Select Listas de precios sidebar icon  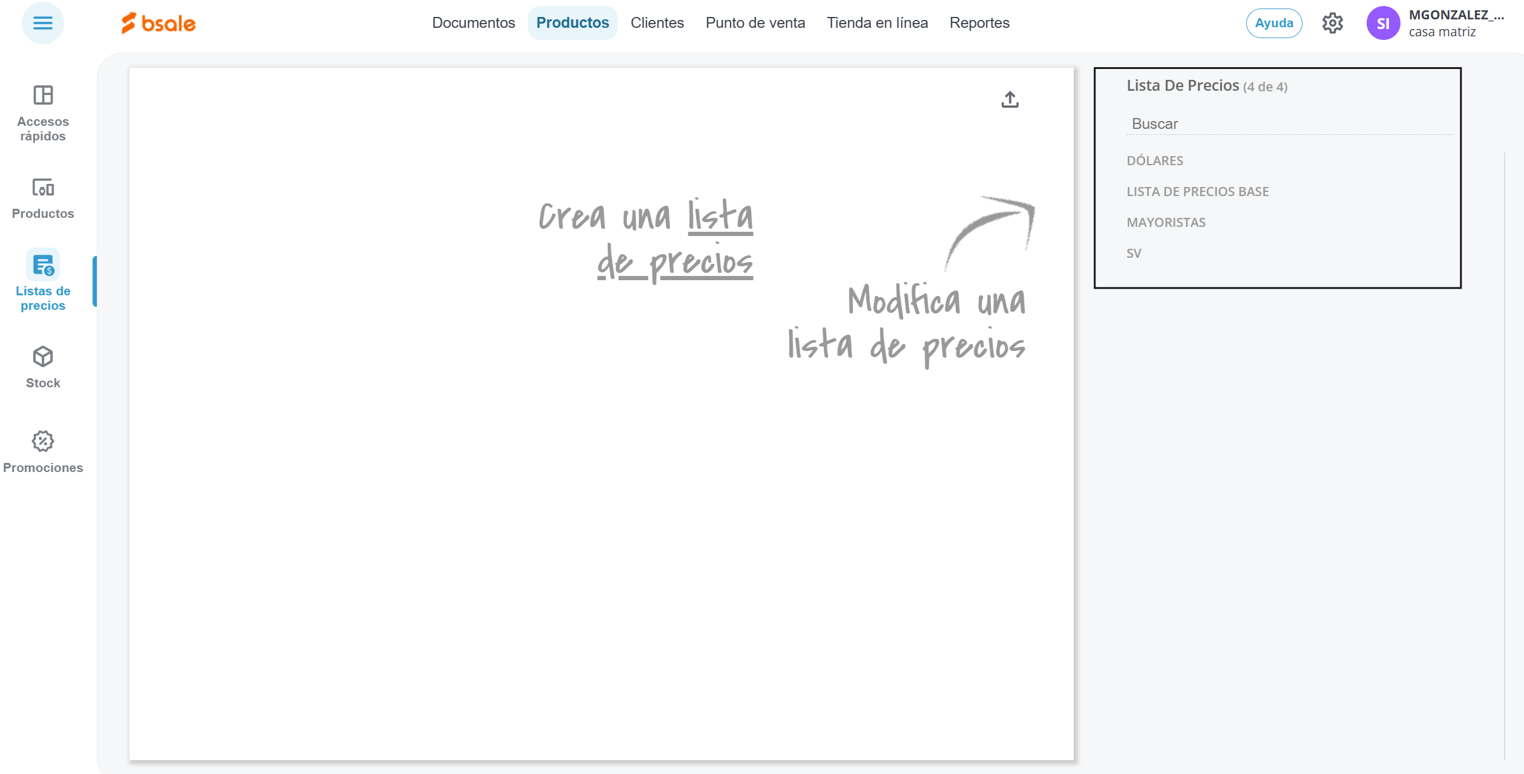43,265
